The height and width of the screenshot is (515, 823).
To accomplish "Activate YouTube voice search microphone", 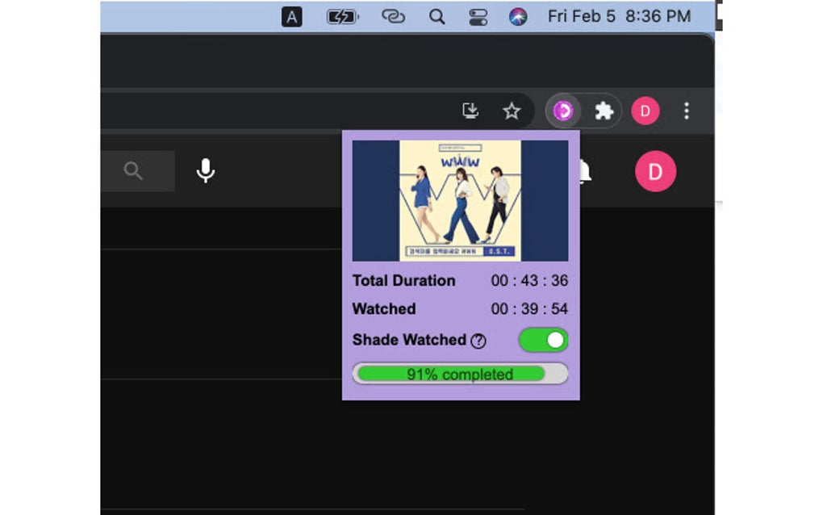I will pyautogui.click(x=206, y=170).
